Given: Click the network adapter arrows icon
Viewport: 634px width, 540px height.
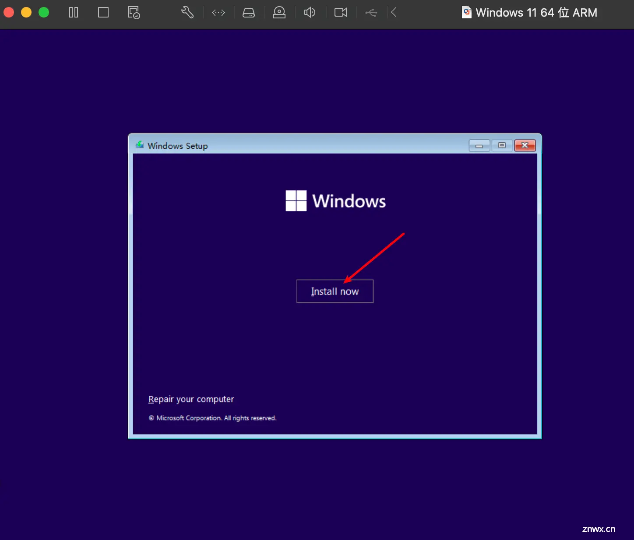Looking at the screenshot, I should point(218,13).
